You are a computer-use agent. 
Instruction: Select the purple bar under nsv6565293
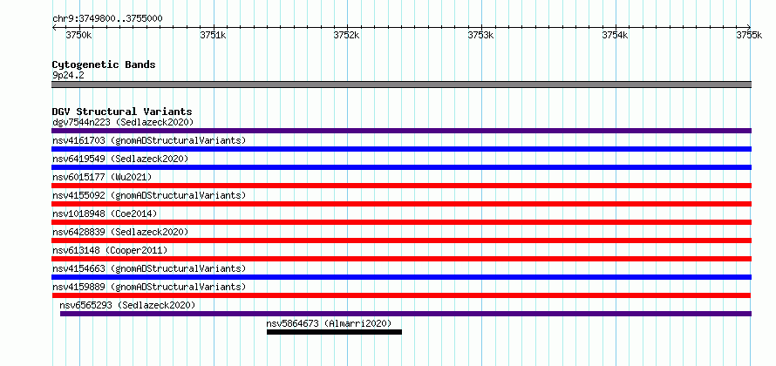[x=405, y=314]
